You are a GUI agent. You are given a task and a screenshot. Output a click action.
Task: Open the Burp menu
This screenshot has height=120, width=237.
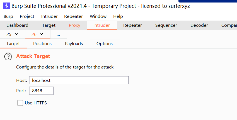point(8,16)
